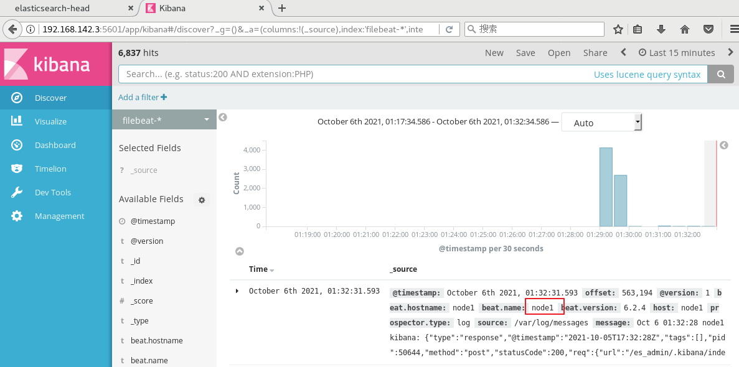Open the browser bookmarks list icon
739x367 pixels.
[x=638, y=29]
